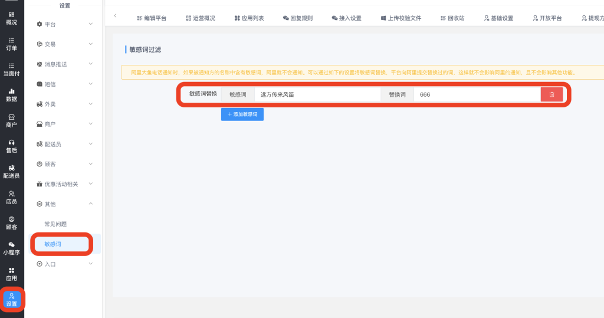This screenshot has width=604, height=318.
Task: Open 数据 statistics in the sidebar
Action: tap(12, 95)
